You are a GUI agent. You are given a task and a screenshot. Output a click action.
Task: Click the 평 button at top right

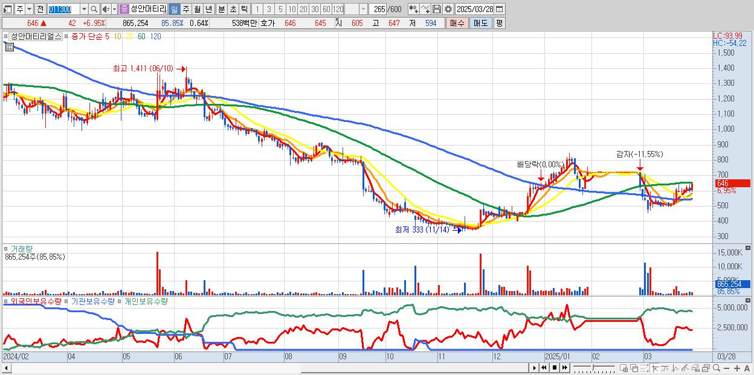point(499,23)
